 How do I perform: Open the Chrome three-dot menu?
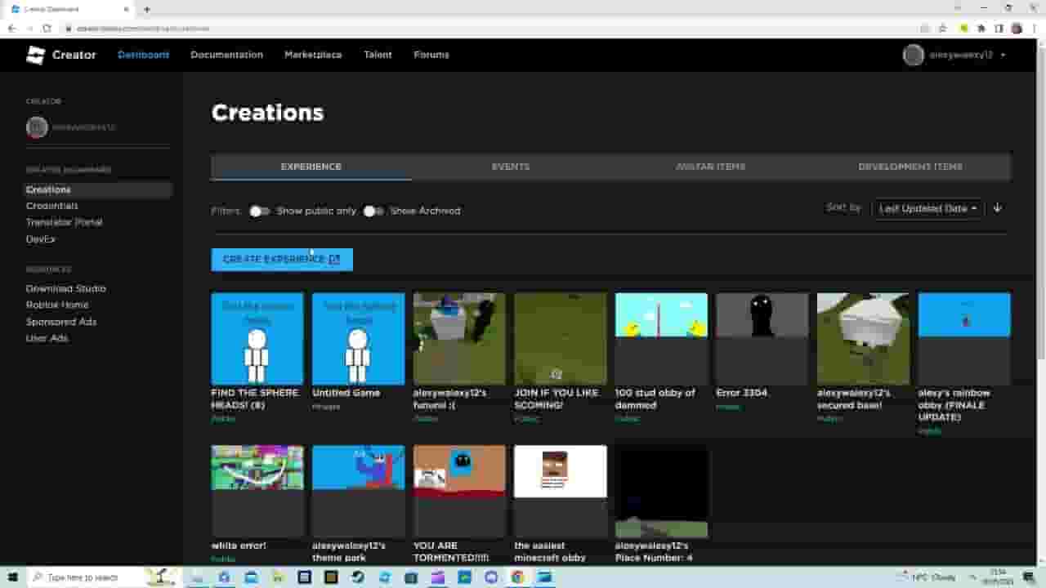[x=1034, y=28]
